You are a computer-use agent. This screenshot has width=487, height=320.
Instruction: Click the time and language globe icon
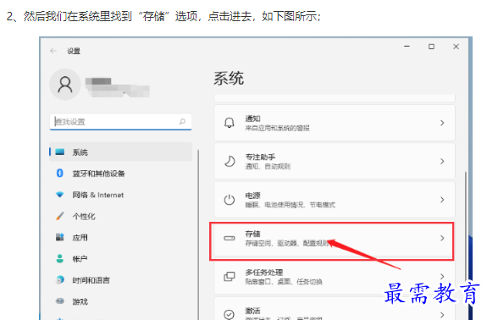point(60,280)
